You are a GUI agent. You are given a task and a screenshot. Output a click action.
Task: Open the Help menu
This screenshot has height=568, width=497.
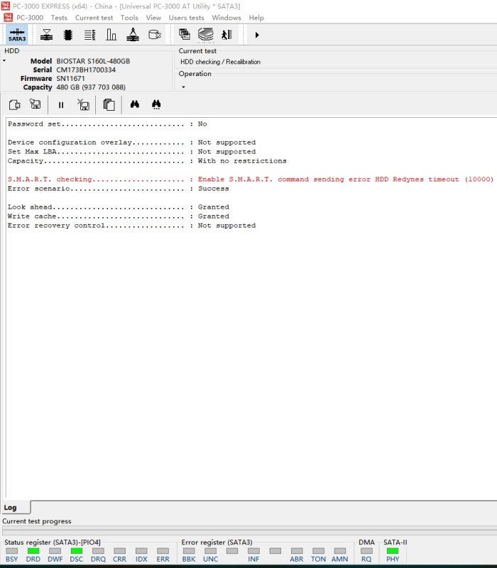(256, 18)
